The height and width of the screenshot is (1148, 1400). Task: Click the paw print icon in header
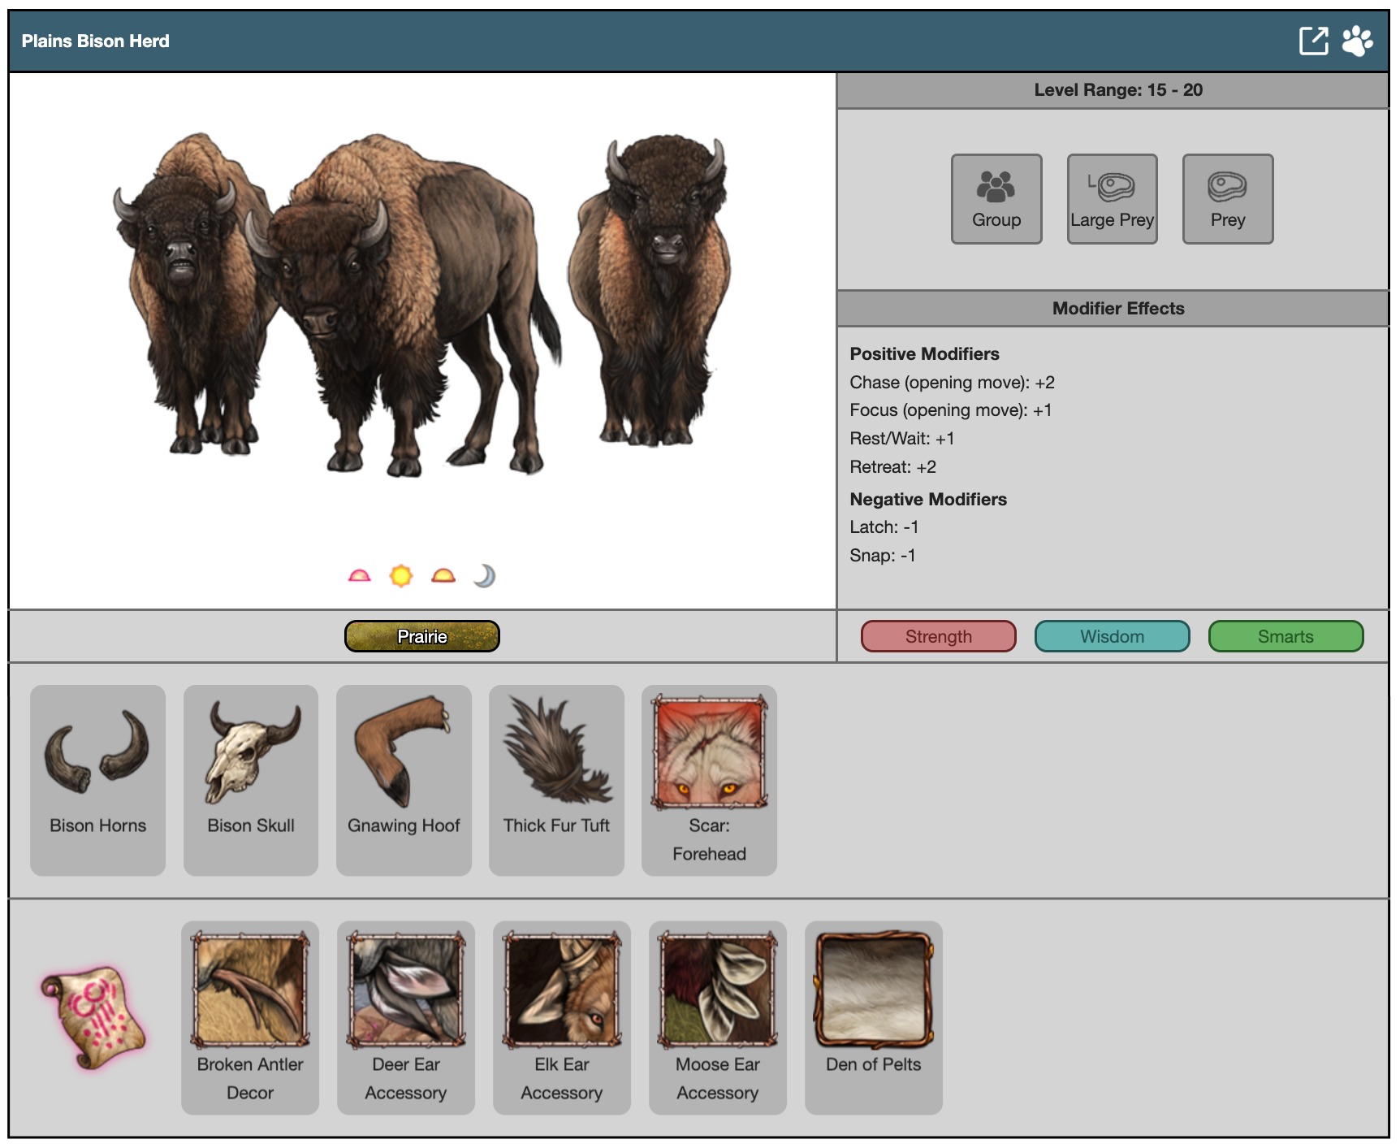point(1357,41)
